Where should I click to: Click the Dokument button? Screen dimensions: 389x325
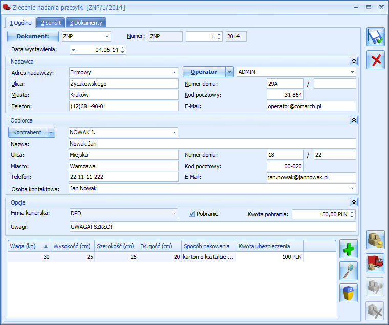(33, 36)
